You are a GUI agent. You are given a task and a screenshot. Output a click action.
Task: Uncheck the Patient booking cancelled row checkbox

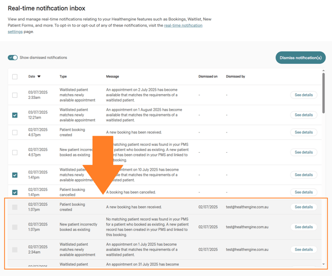(15, 193)
